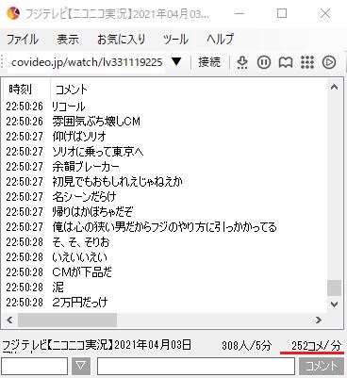The height and width of the screenshot is (378, 347).
Task: Click the horizontal scrollbar right arrow
Action: point(319,320)
